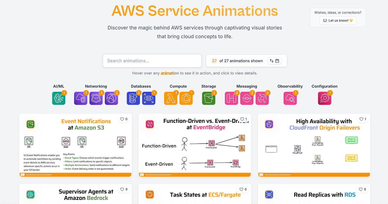Click the "27 of 27 animations shown" counter
The width and height of the screenshot is (388, 204).
tap(237, 61)
